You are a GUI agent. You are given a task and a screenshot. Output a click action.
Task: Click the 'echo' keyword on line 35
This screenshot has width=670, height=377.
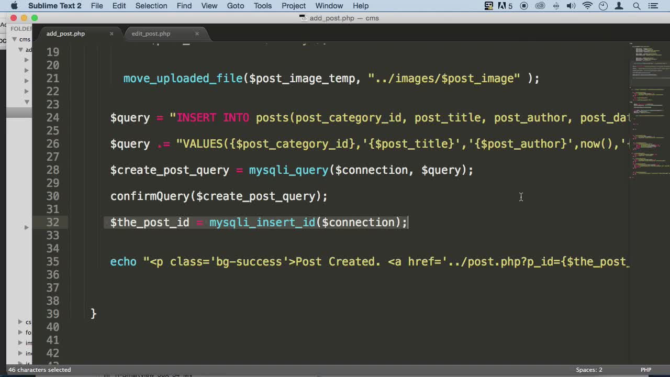tap(123, 262)
